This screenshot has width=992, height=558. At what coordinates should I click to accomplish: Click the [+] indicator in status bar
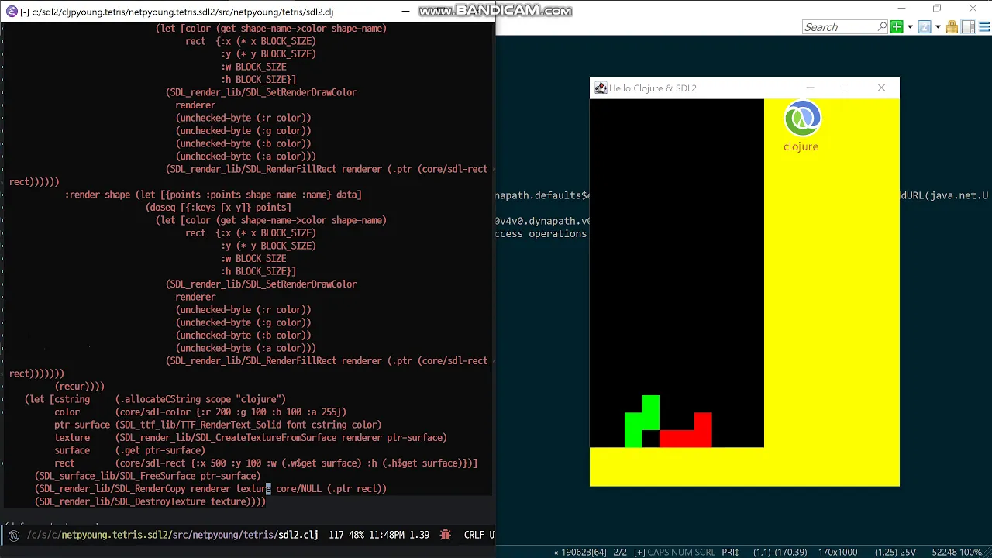639,553
